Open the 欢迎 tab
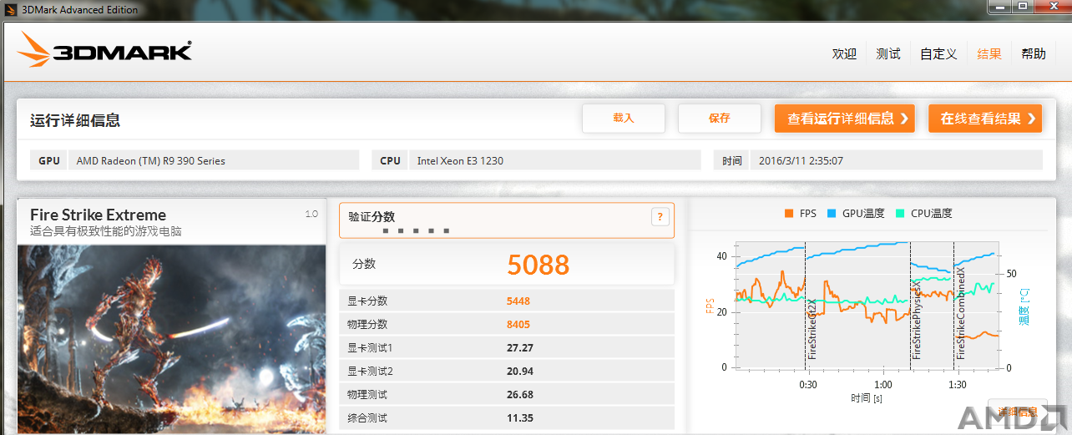Screen dimensions: 1072x435 844,53
